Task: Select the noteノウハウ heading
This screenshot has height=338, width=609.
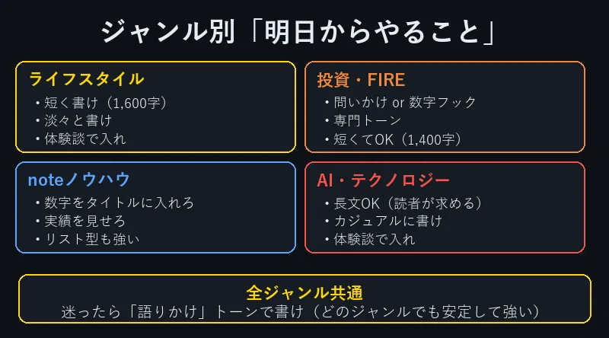Action: click(x=79, y=180)
